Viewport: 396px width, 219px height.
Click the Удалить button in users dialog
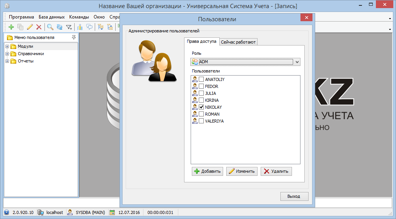click(276, 171)
